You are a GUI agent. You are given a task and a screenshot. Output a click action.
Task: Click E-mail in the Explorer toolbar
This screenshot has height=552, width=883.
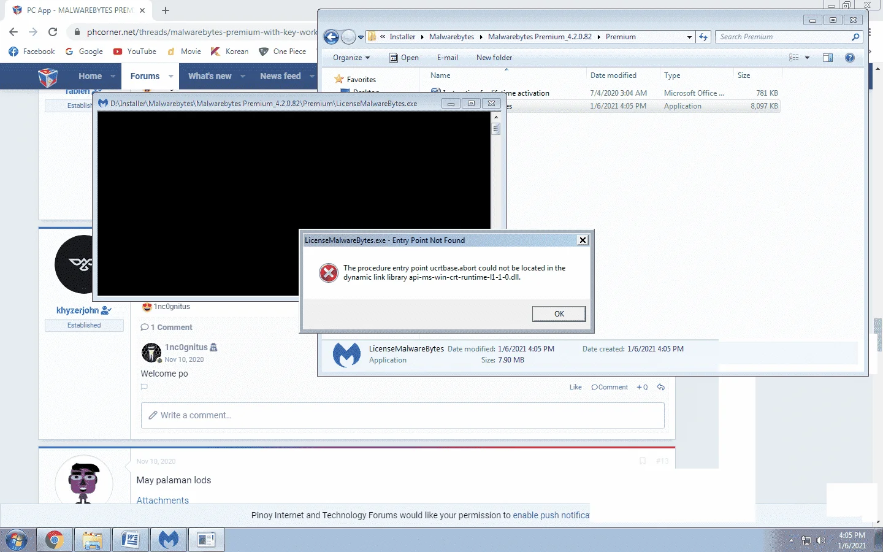pos(448,58)
